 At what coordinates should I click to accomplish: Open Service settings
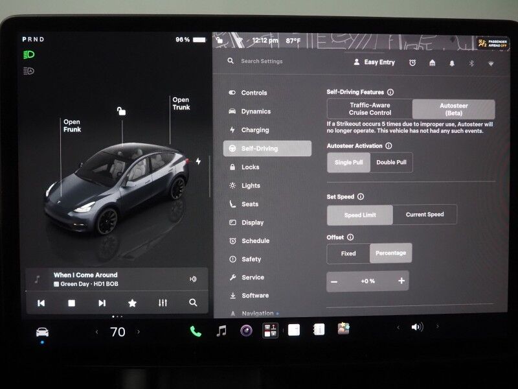pos(267,277)
